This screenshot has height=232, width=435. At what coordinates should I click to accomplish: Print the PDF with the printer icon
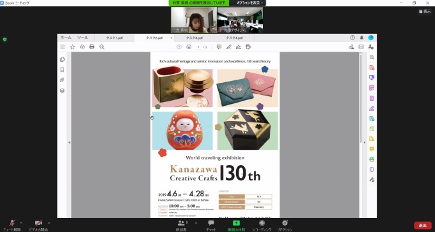click(92, 47)
